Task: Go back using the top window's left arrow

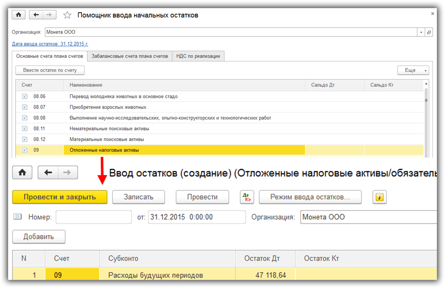Action: click(x=36, y=15)
